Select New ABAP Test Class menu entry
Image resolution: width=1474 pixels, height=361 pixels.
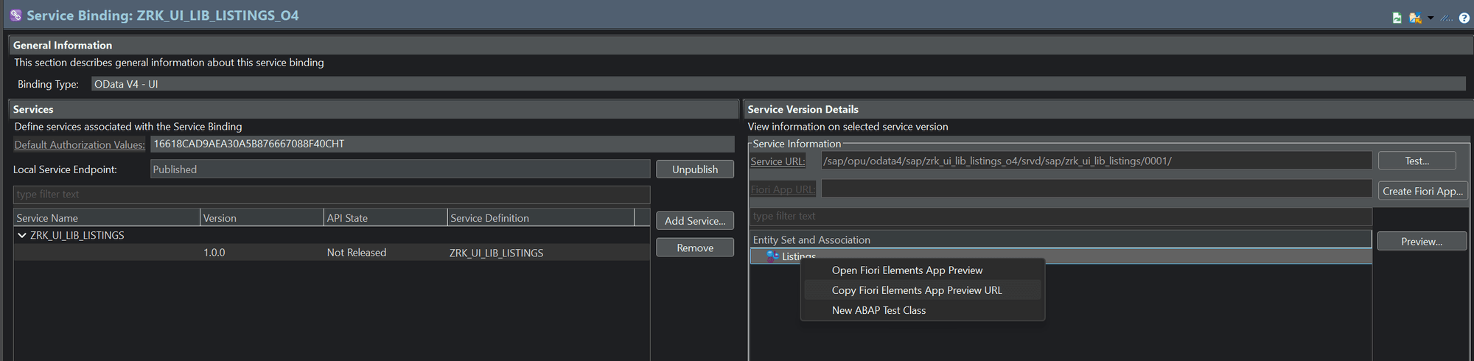pyautogui.click(x=879, y=310)
